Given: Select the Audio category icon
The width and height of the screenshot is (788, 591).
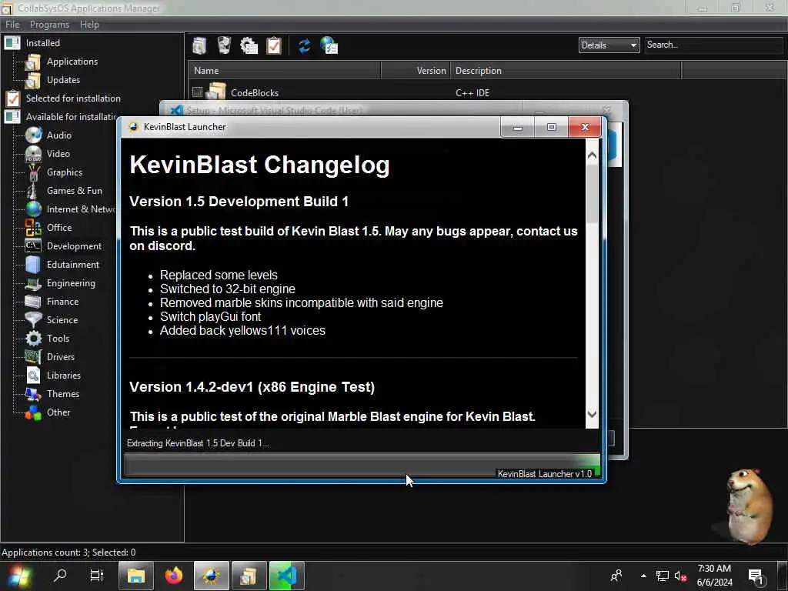Looking at the screenshot, I should click(34, 135).
